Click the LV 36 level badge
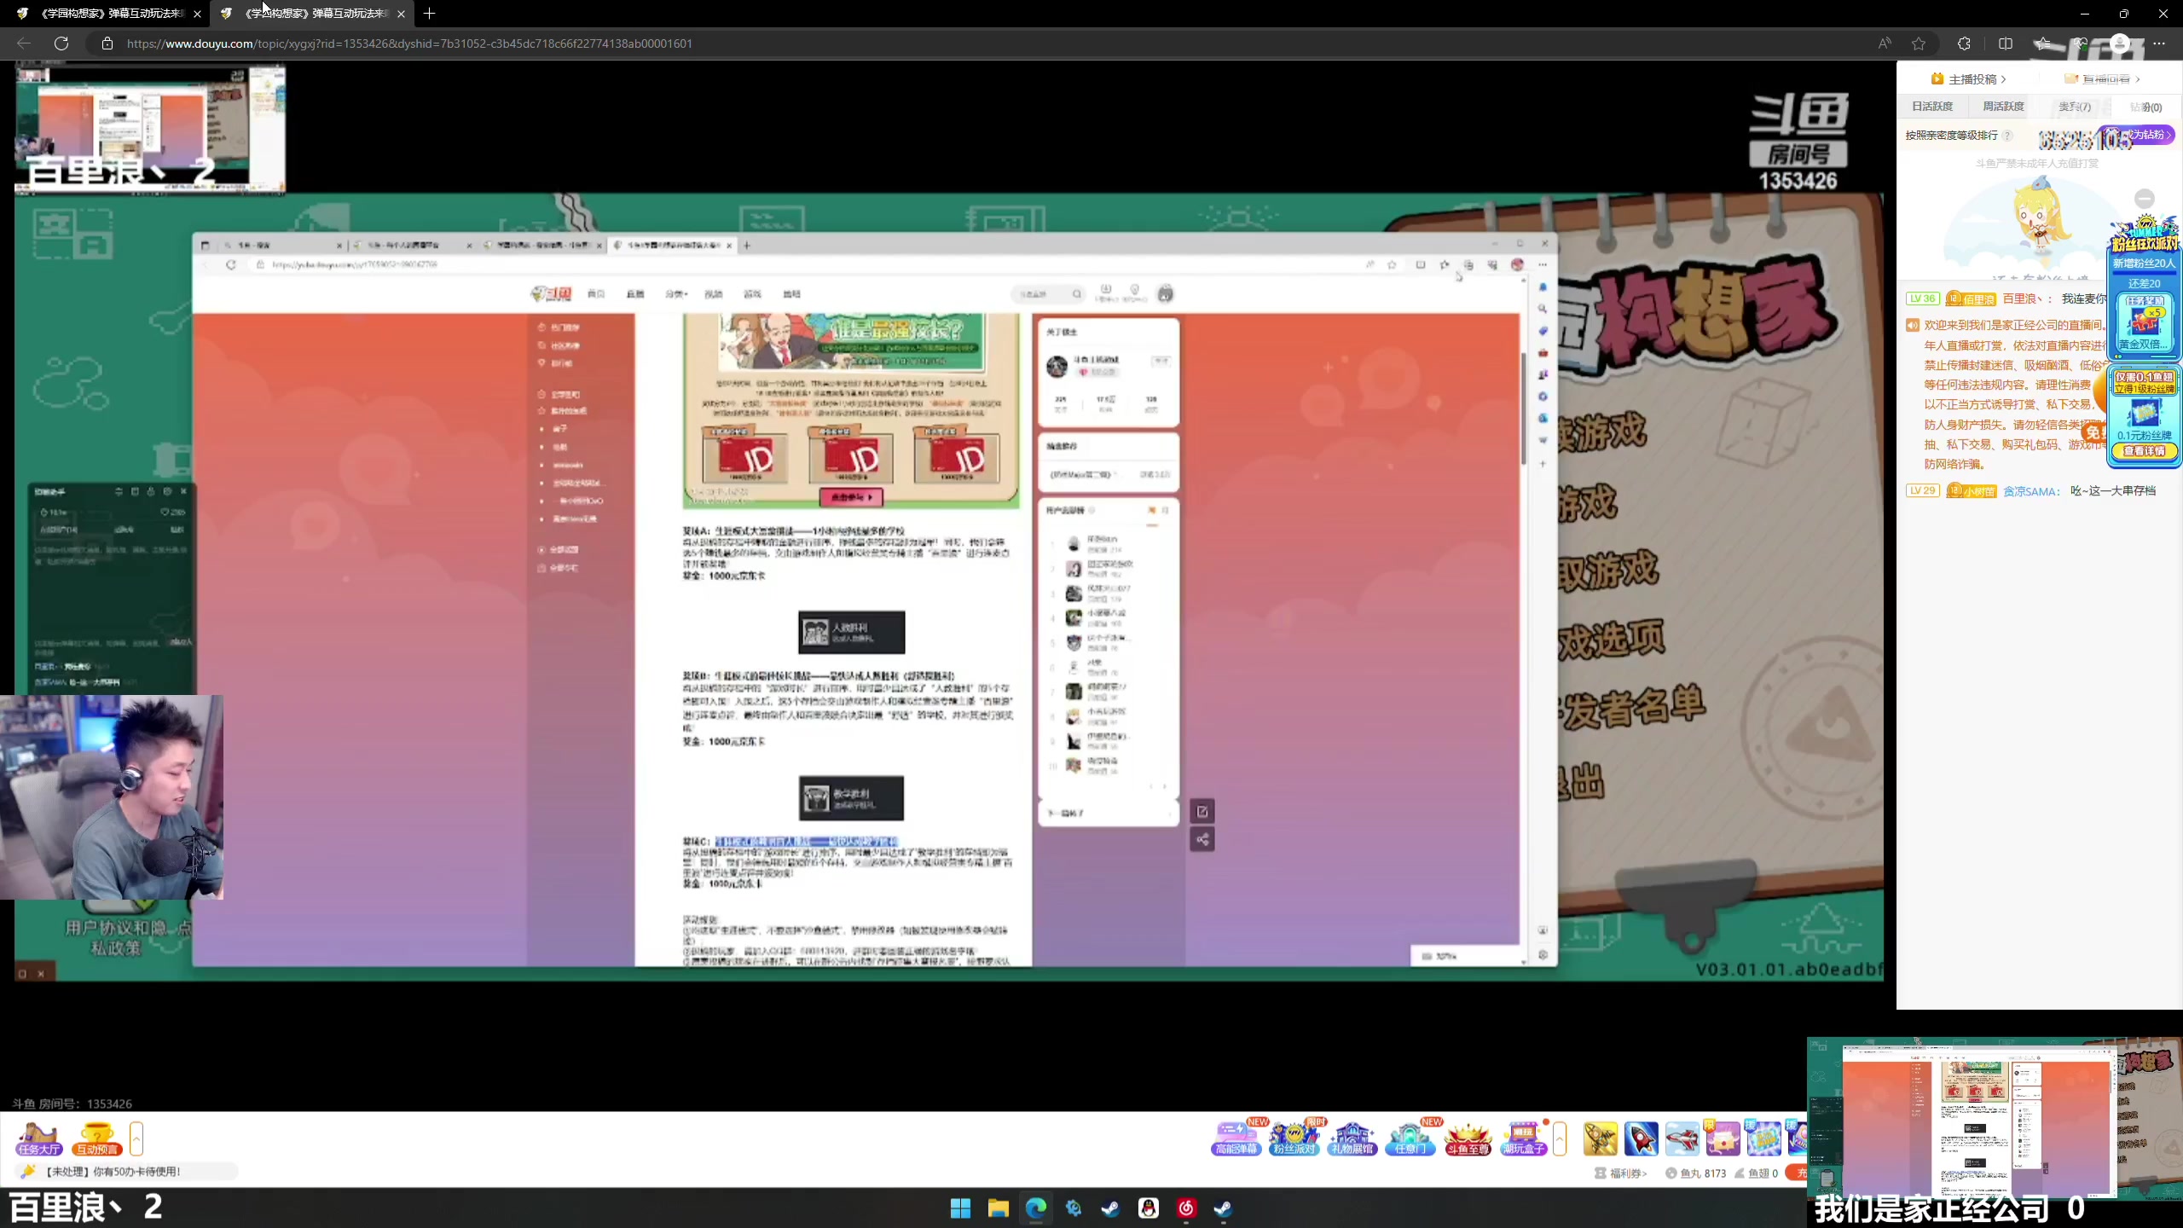 1922,298
